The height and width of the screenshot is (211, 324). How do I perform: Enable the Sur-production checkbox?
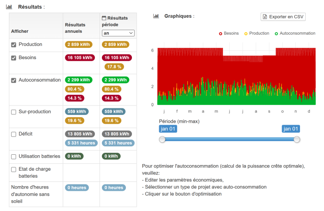click(14, 113)
